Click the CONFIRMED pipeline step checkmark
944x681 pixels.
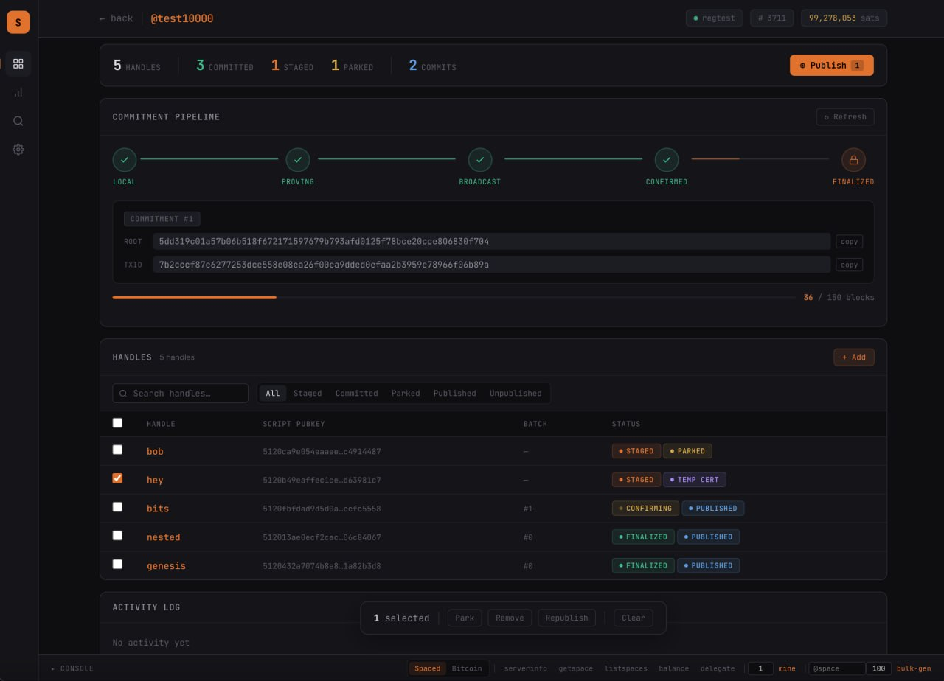click(667, 159)
